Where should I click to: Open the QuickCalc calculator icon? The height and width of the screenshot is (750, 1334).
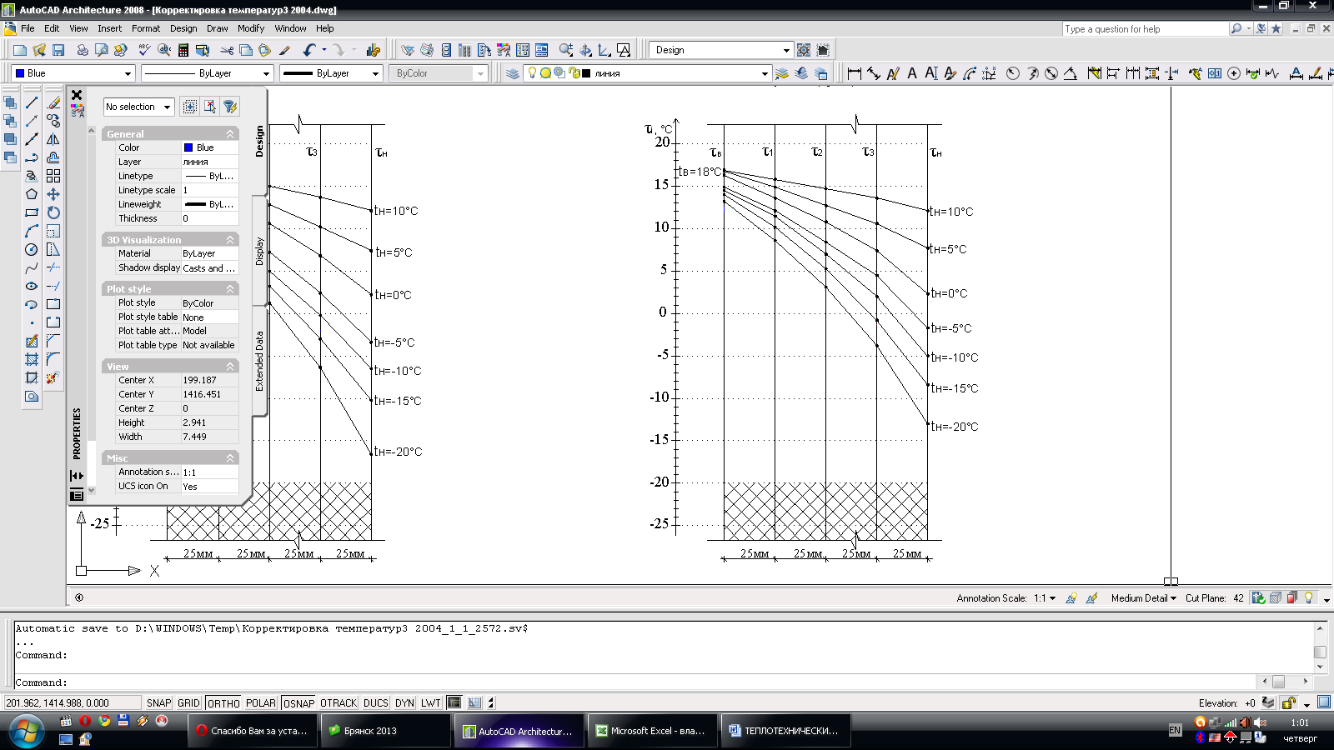(183, 50)
